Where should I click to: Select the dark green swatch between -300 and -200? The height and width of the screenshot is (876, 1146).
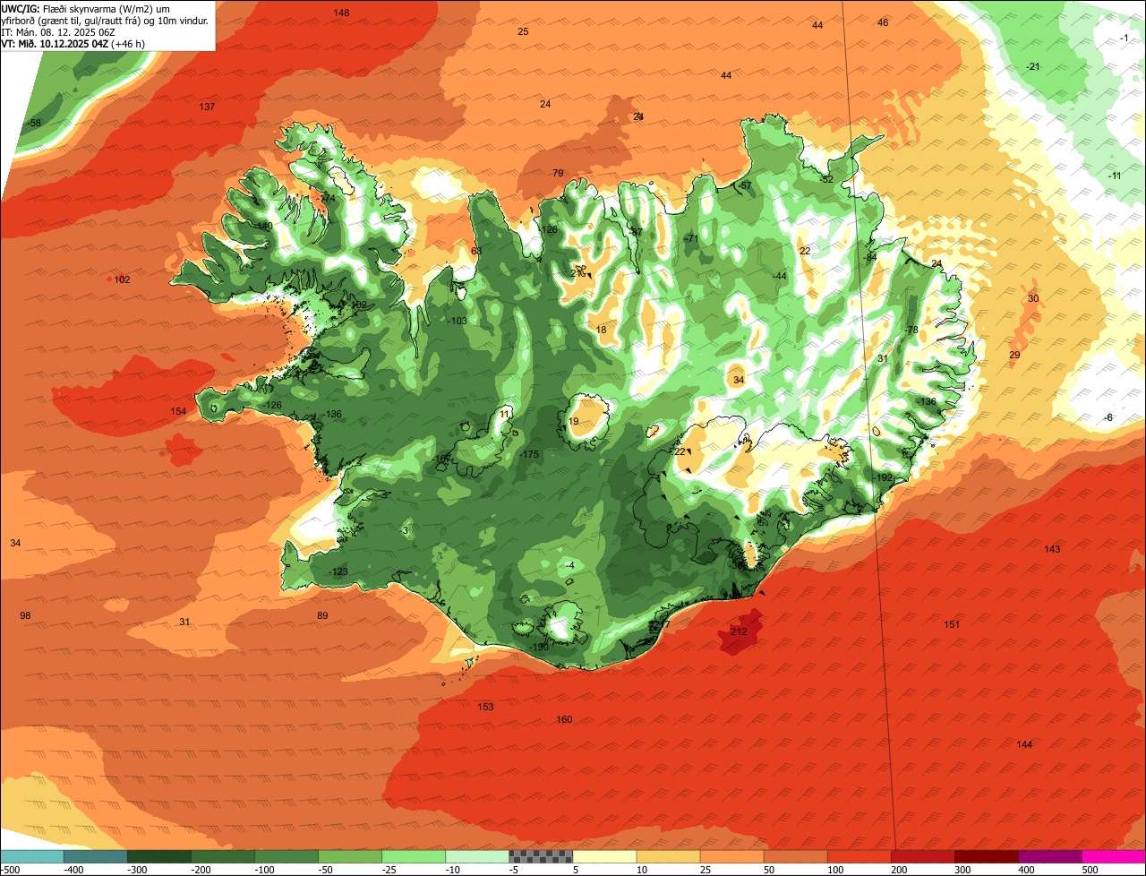pyautogui.click(x=159, y=856)
